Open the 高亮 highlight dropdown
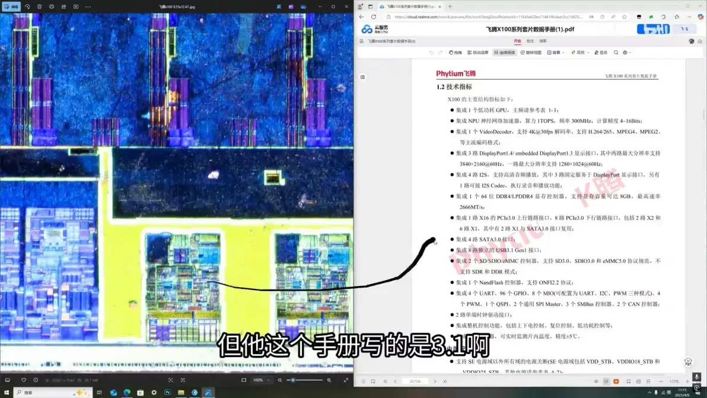 coord(580,53)
